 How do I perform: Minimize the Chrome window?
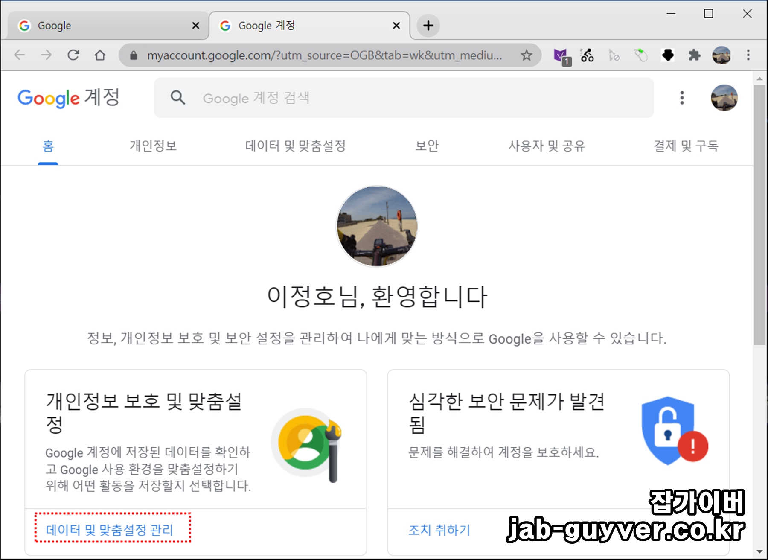point(671,14)
